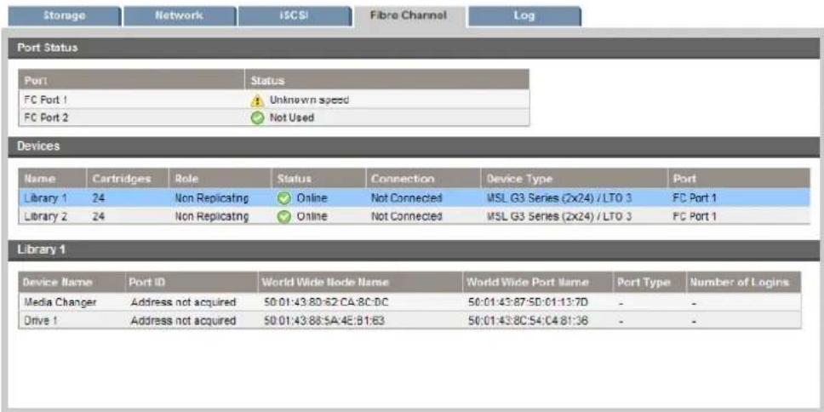Click the Port Type column header

(649, 283)
